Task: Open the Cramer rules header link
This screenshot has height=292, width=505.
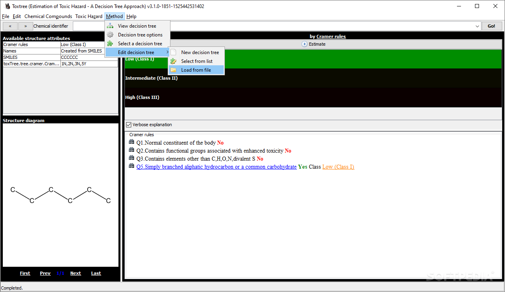Action: point(331,36)
